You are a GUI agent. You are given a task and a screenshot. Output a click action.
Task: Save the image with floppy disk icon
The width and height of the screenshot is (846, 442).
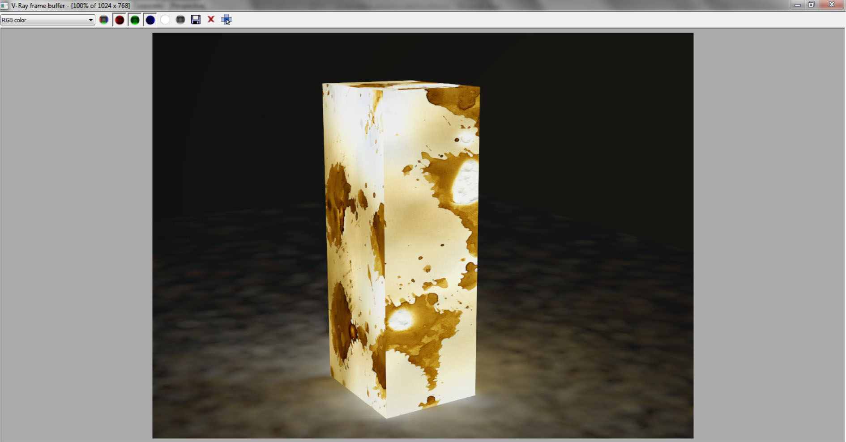pyautogui.click(x=196, y=20)
